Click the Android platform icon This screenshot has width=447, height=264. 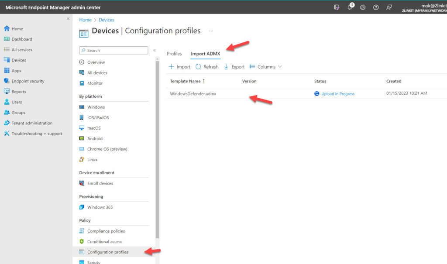pyautogui.click(x=82, y=138)
